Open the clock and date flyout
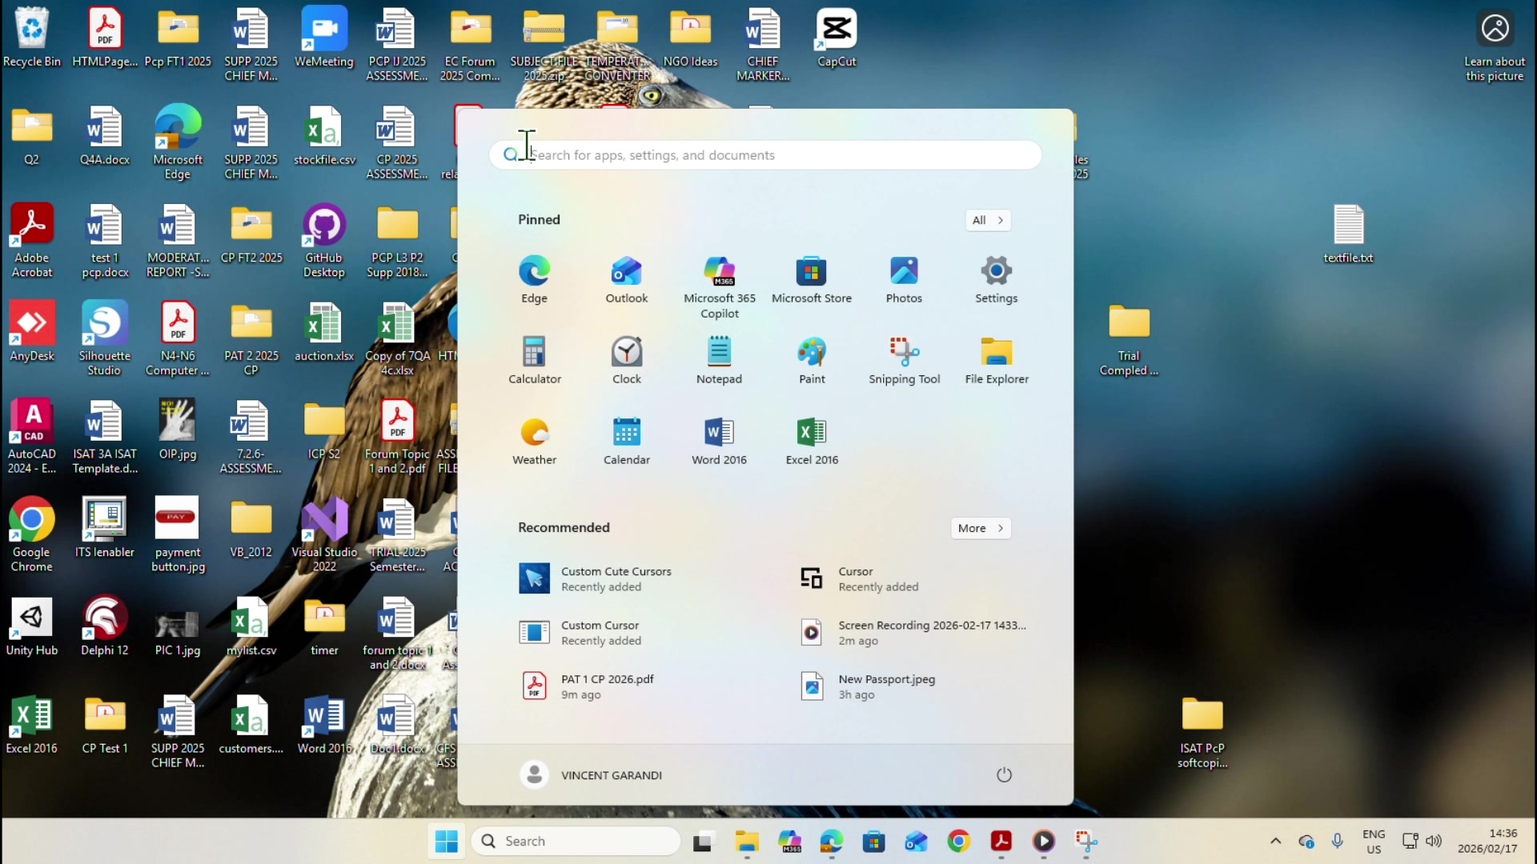The image size is (1537, 864). 1487,841
